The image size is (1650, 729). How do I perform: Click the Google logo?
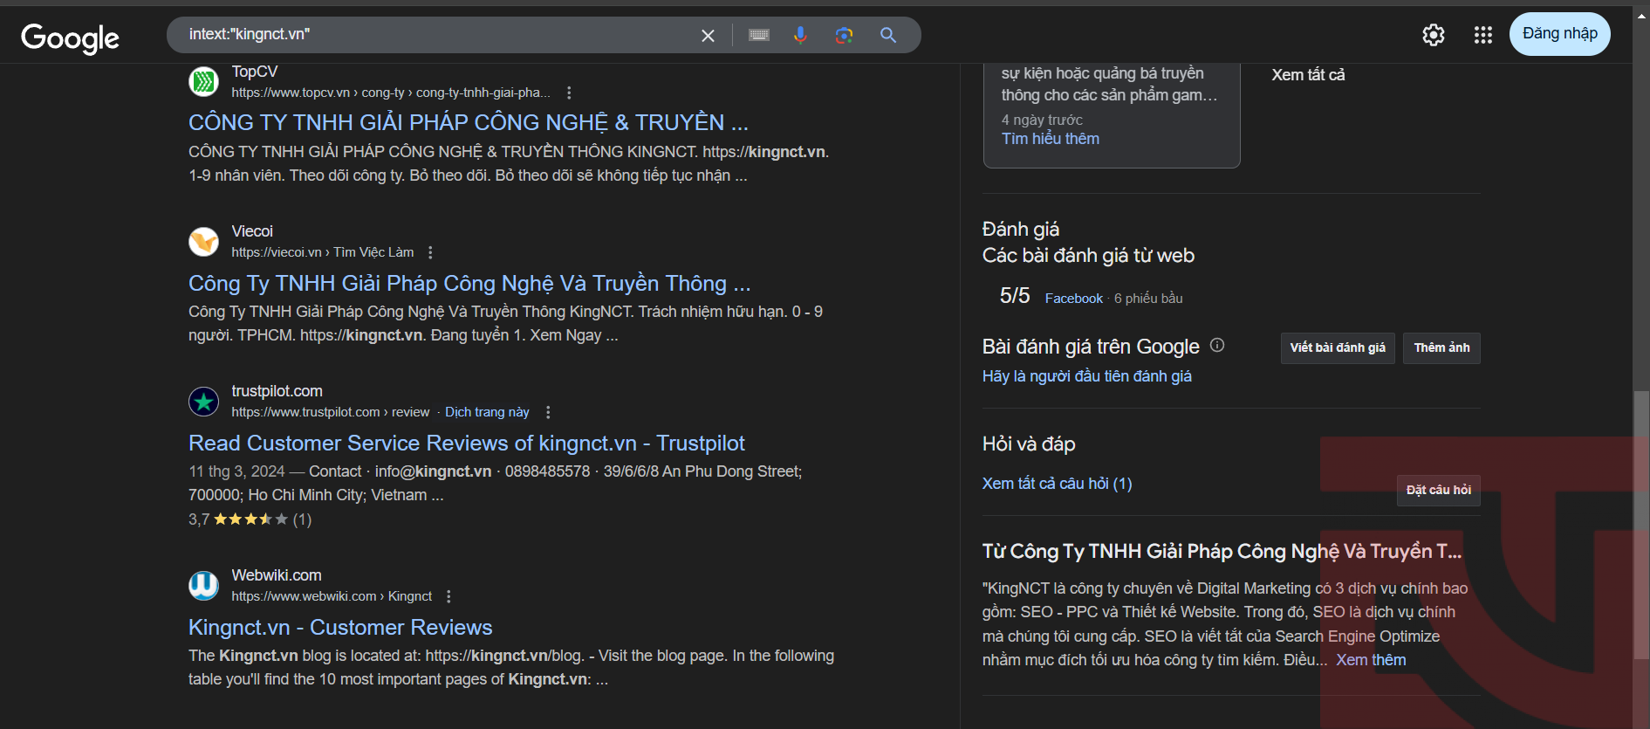click(70, 38)
